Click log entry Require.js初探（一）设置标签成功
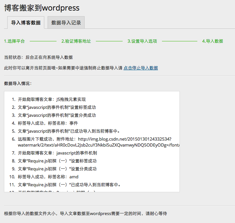The height and width of the screenshot is (223, 235). click(x=57, y=161)
